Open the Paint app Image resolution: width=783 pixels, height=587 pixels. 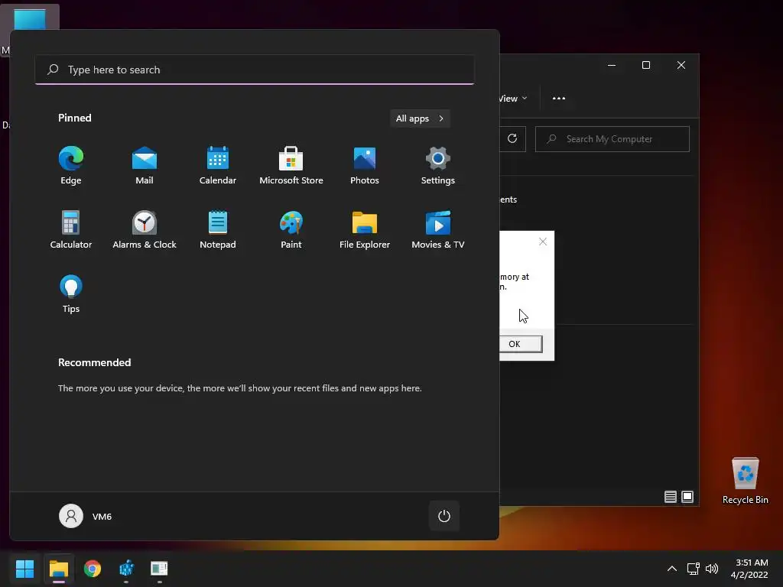291,229
